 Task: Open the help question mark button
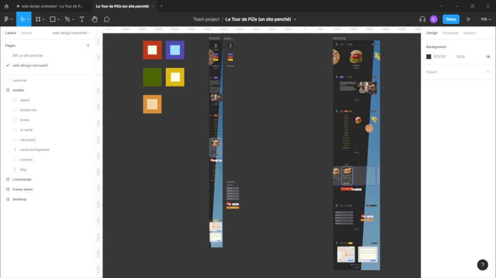tap(482, 264)
